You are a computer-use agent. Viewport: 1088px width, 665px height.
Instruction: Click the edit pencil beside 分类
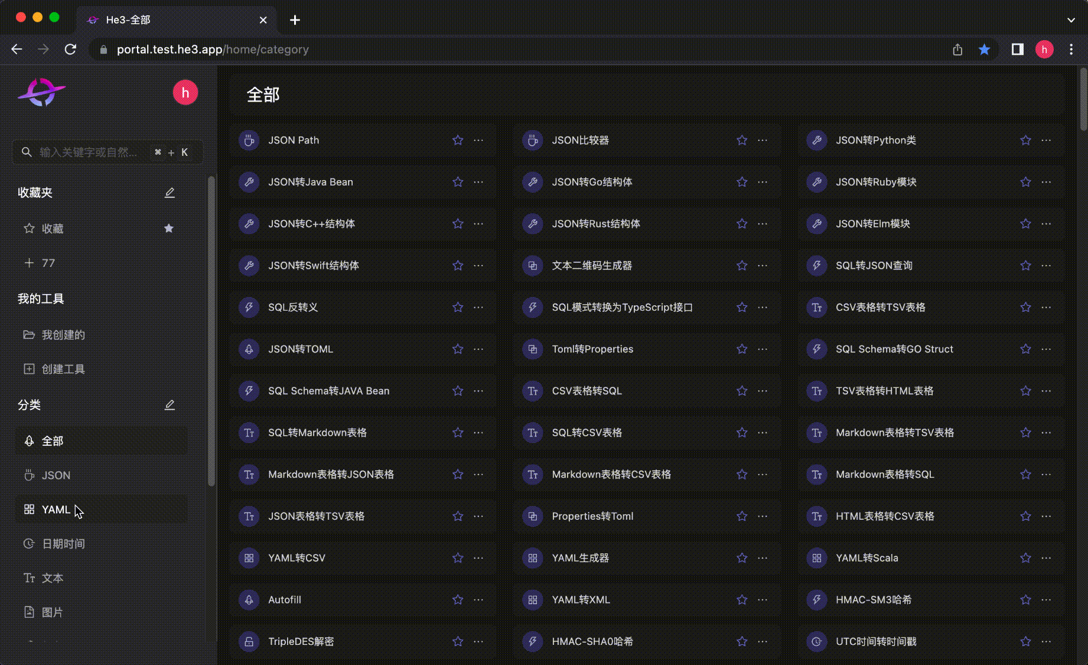pyautogui.click(x=170, y=405)
